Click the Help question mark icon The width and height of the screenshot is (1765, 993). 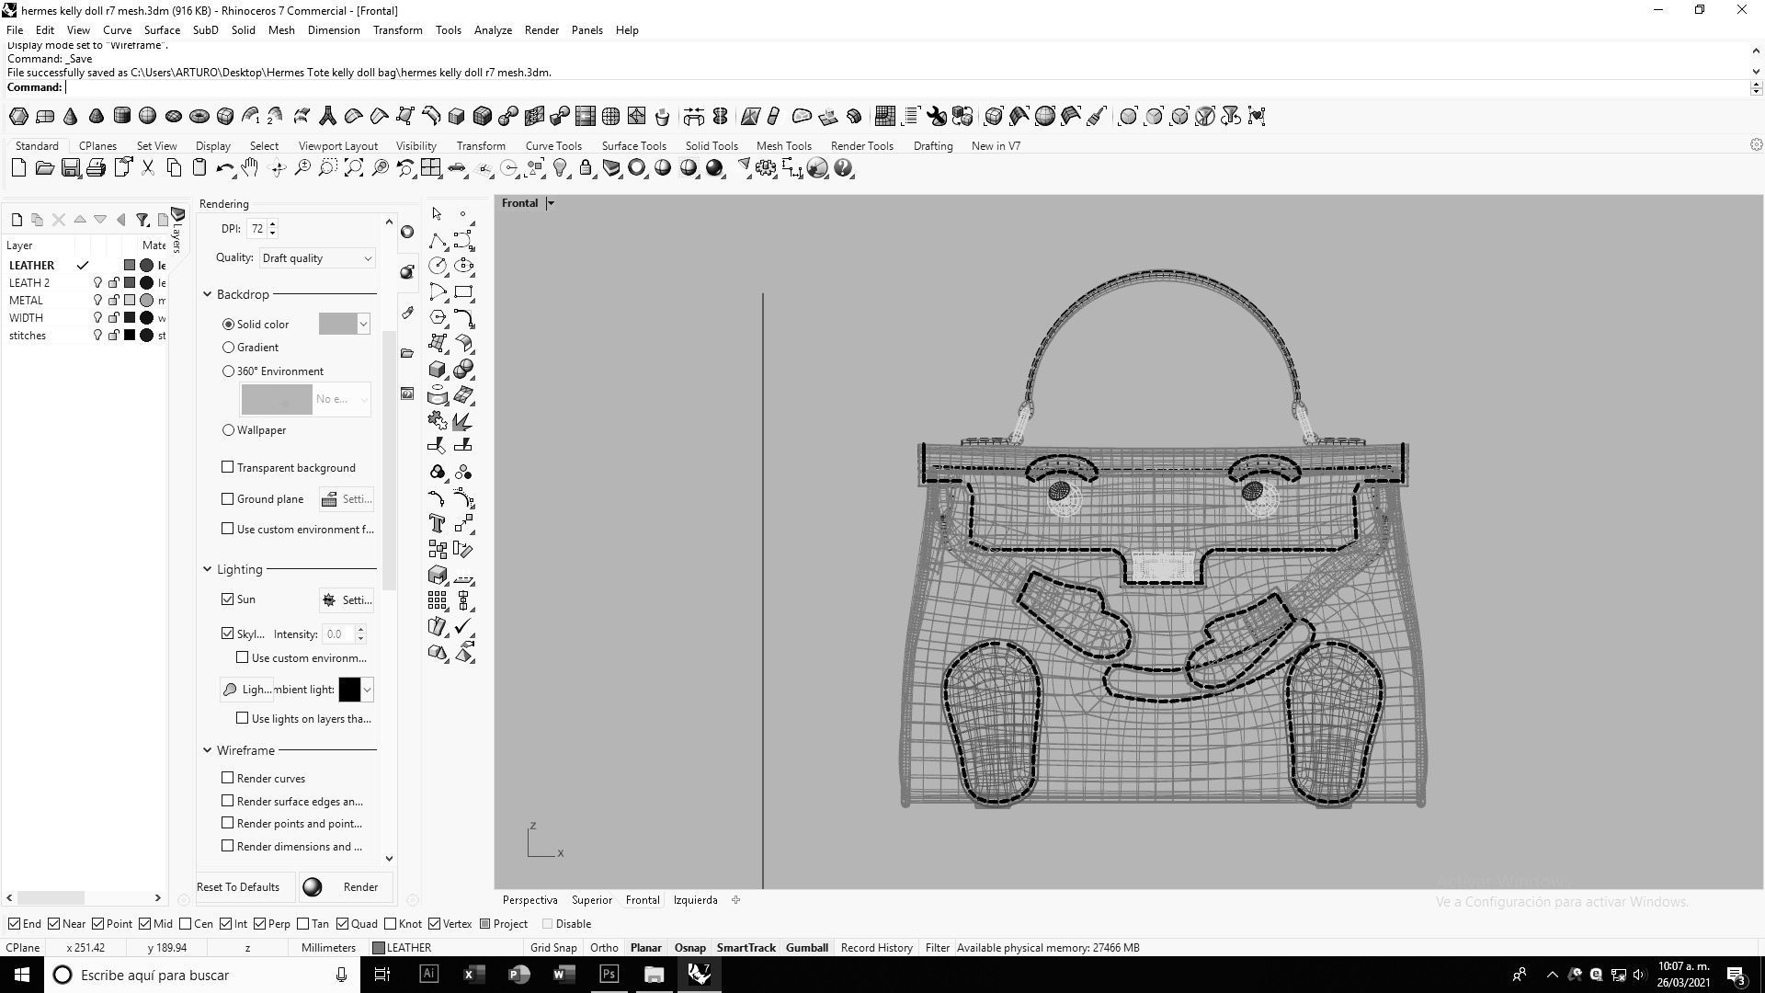(843, 168)
